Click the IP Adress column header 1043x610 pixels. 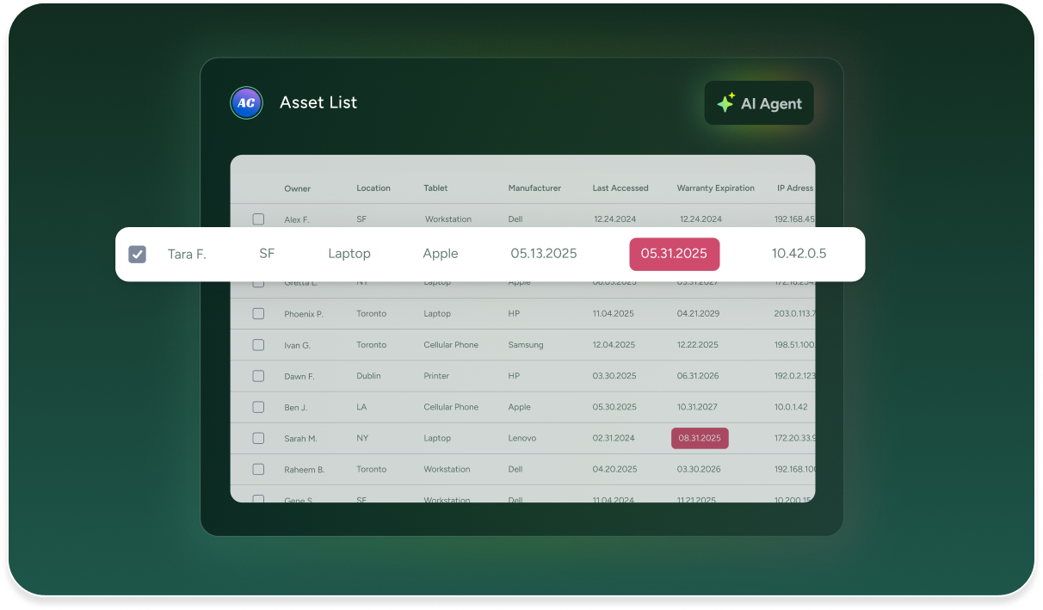[x=793, y=188]
